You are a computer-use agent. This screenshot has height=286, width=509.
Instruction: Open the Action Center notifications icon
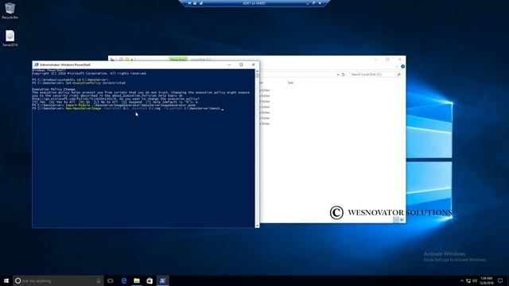point(500,280)
